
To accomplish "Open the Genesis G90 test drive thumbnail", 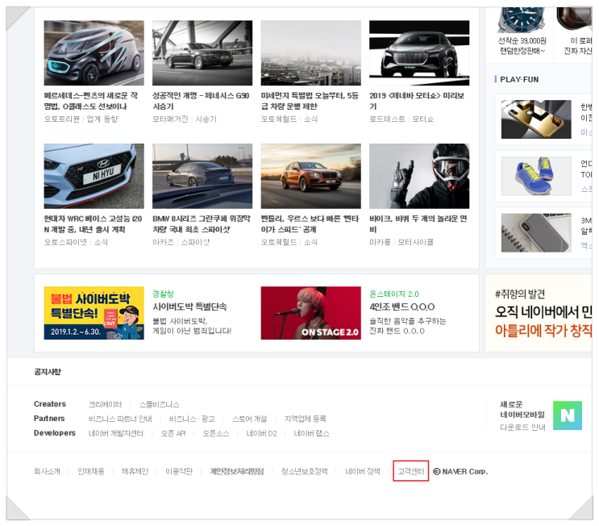I will click(202, 52).
